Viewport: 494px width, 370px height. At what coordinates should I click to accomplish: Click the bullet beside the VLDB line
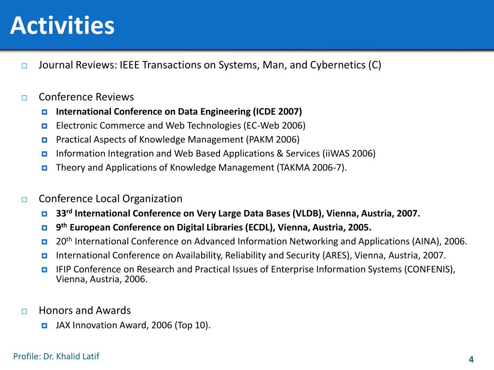click(x=44, y=214)
